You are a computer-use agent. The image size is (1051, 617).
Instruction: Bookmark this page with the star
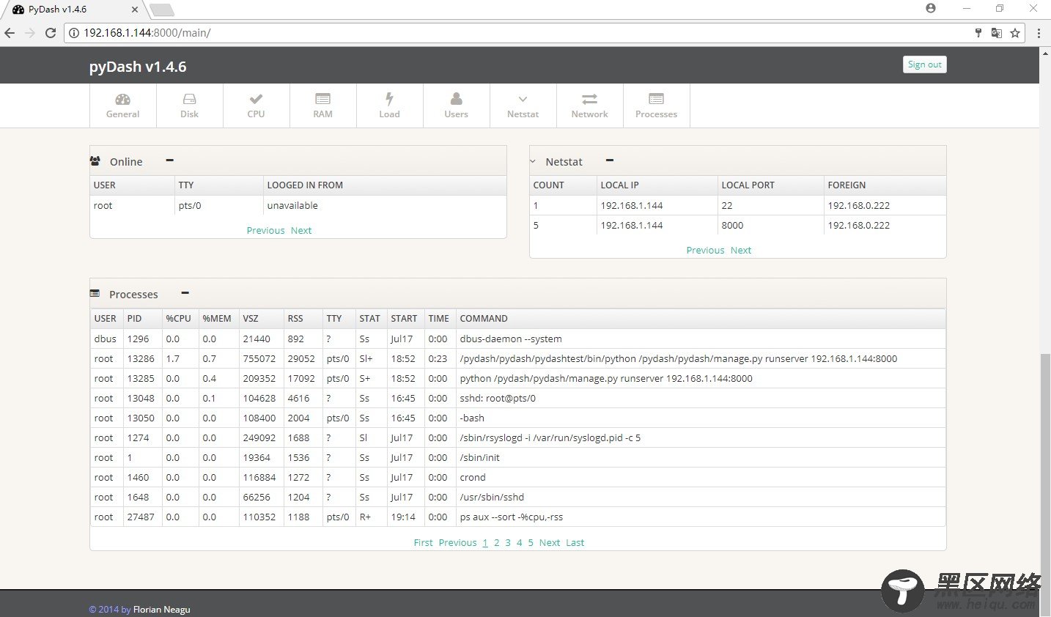point(1015,33)
